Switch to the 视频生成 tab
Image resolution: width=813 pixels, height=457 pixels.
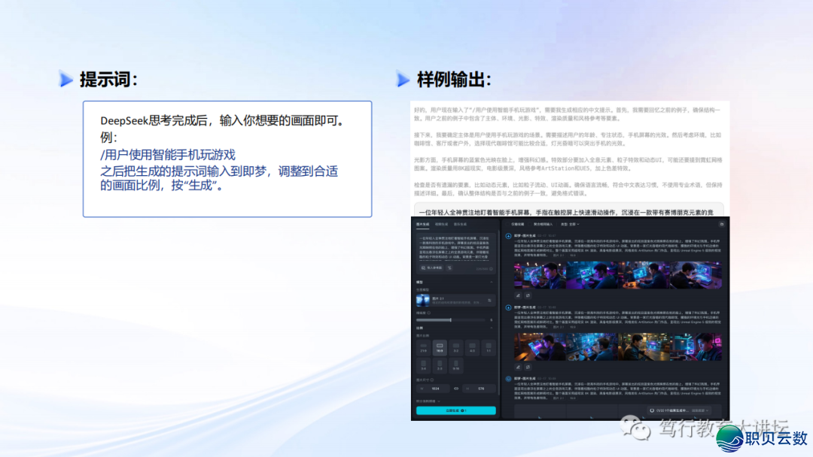[x=441, y=224]
